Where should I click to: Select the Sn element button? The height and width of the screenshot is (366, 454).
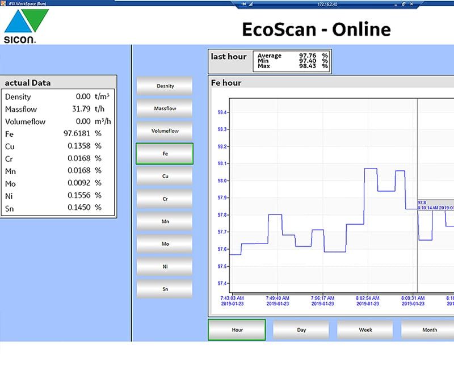(x=165, y=289)
